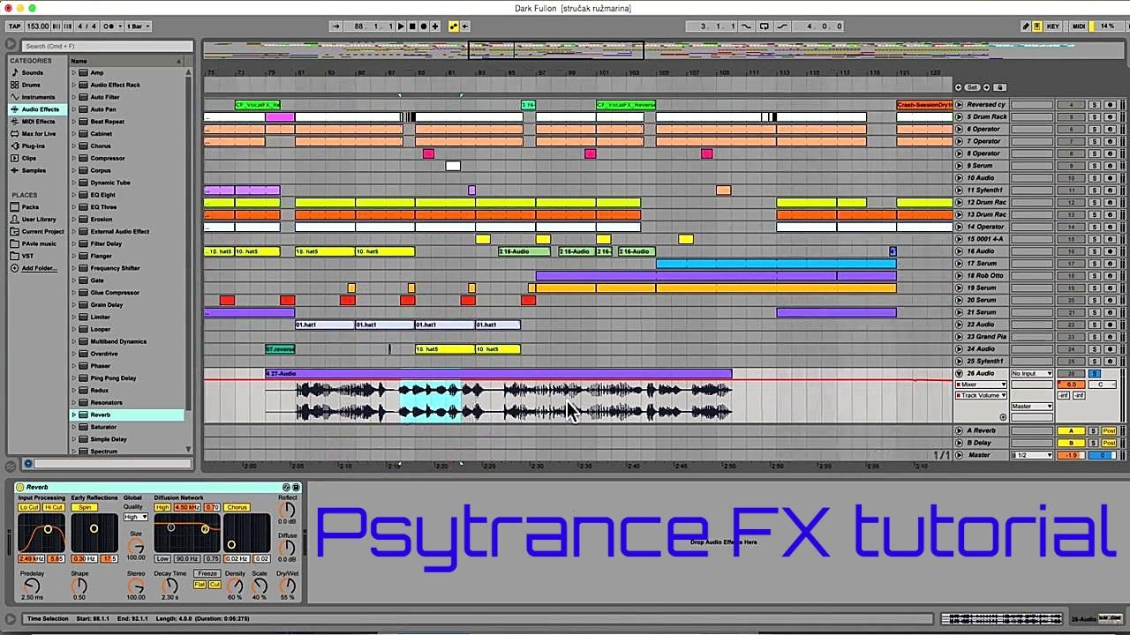Arm the Reversed cy track
The width and height of the screenshot is (1130, 635).
(x=1110, y=105)
